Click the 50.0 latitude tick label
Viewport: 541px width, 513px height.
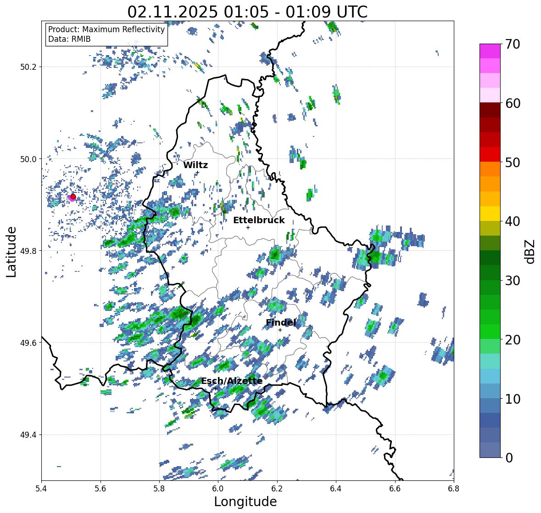pyautogui.click(x=28, y=159)
